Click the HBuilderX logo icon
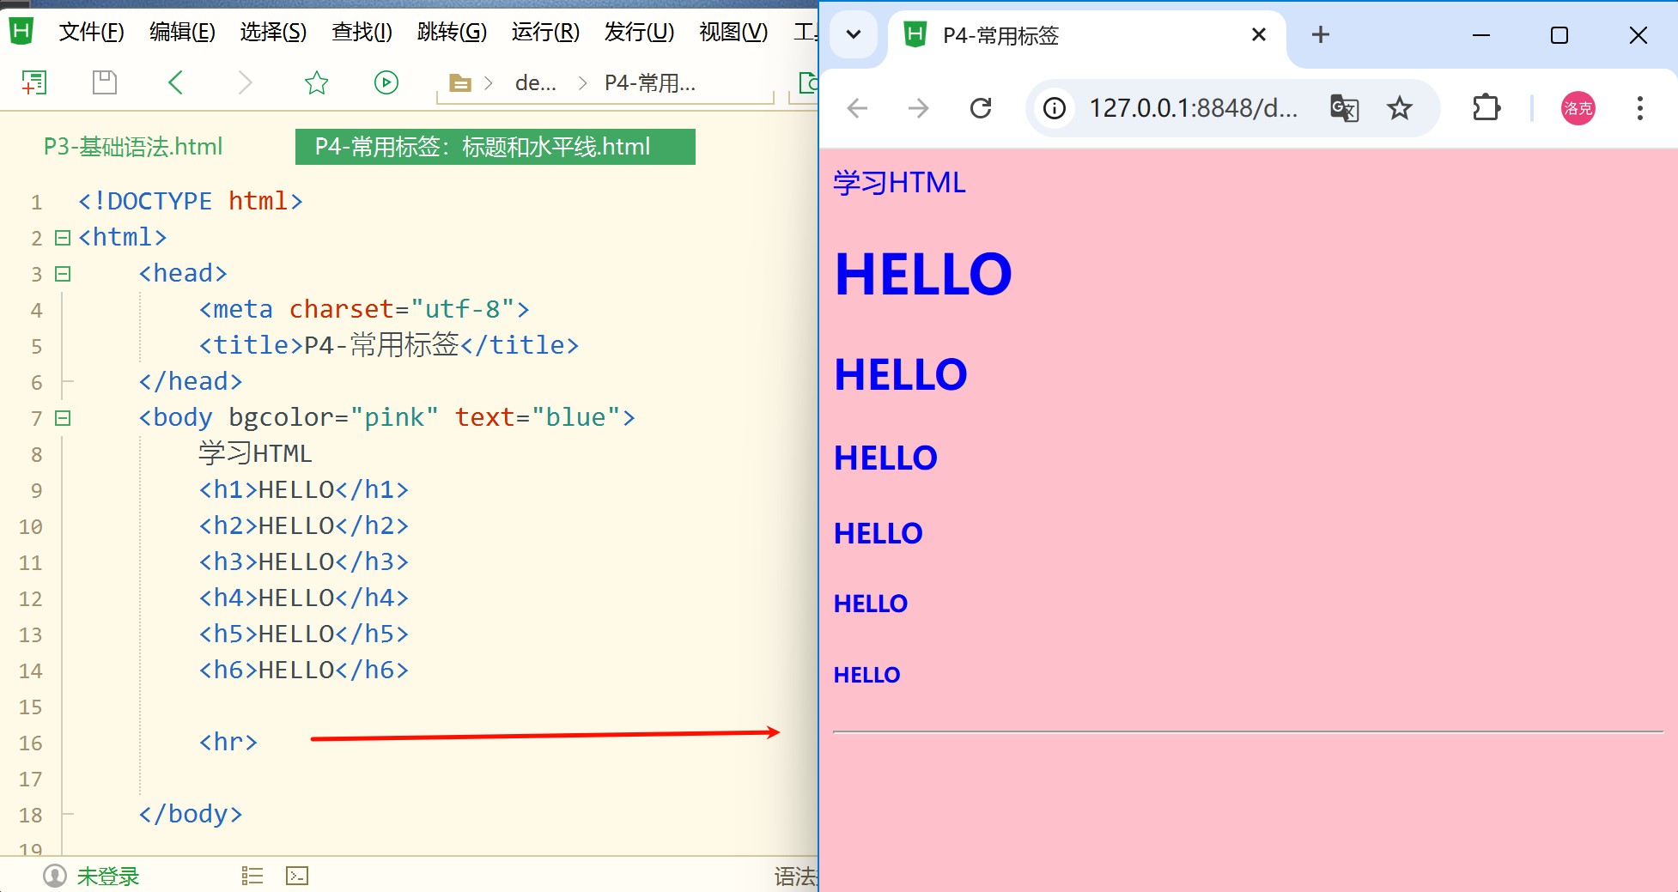1678x892 pixels. 21,32
